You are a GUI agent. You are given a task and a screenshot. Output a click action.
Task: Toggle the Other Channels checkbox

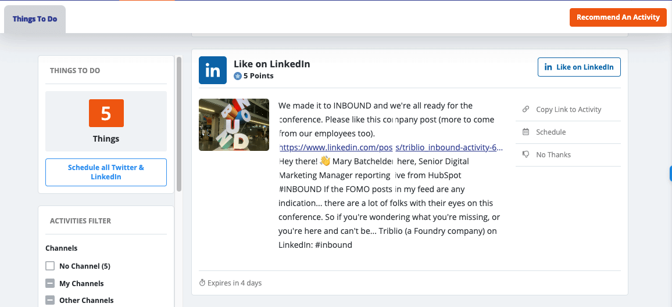tap(50, 300)
